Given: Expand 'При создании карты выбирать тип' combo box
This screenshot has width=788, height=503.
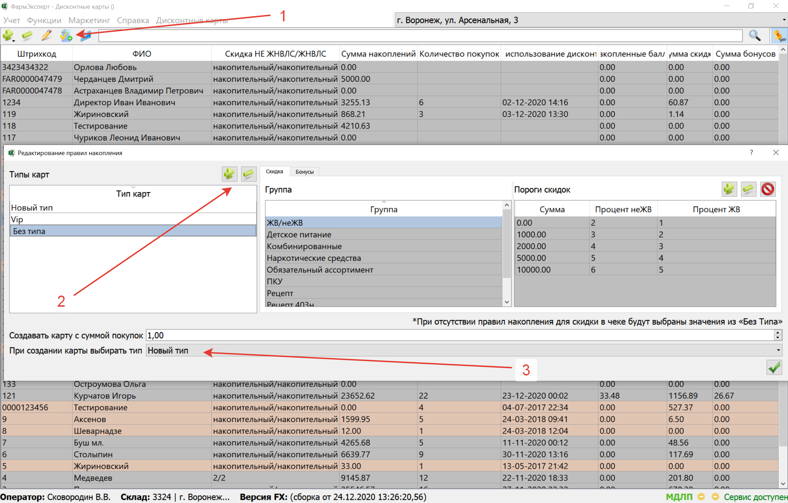Looking at the screenshot, I should [x=778, y=350].
